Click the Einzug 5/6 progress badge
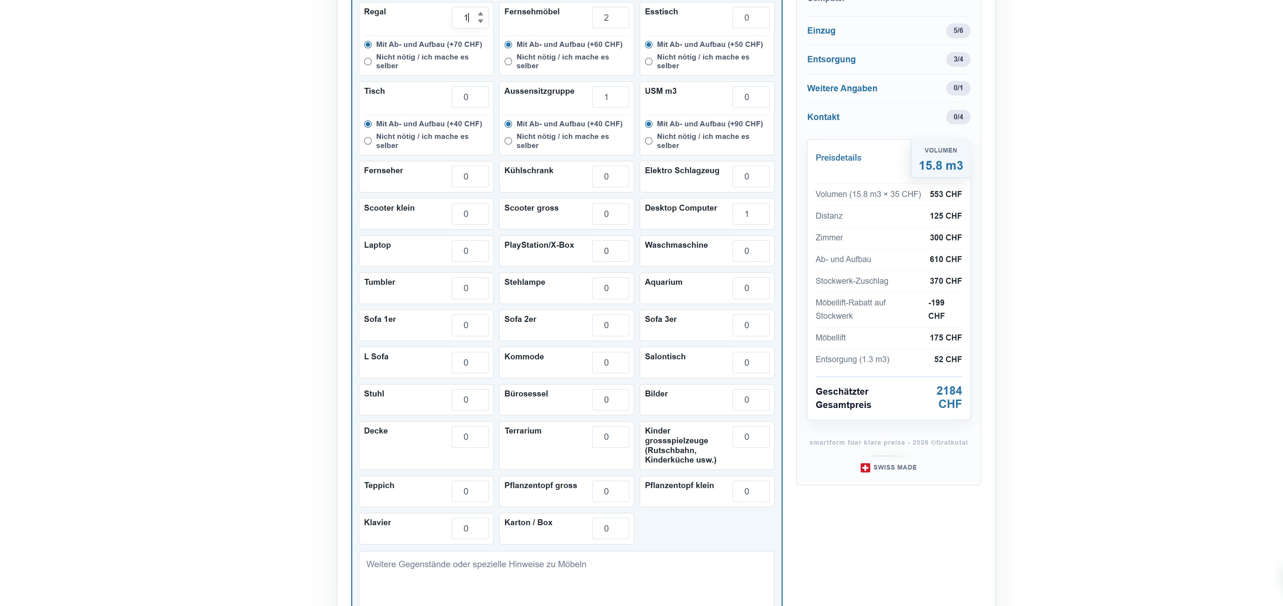 coord(958,30)
